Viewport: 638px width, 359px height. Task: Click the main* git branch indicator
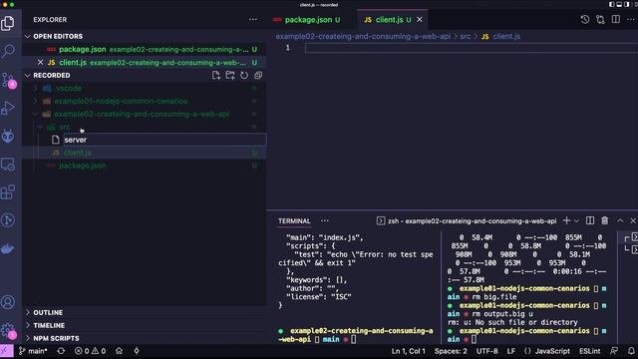point(33,351)
